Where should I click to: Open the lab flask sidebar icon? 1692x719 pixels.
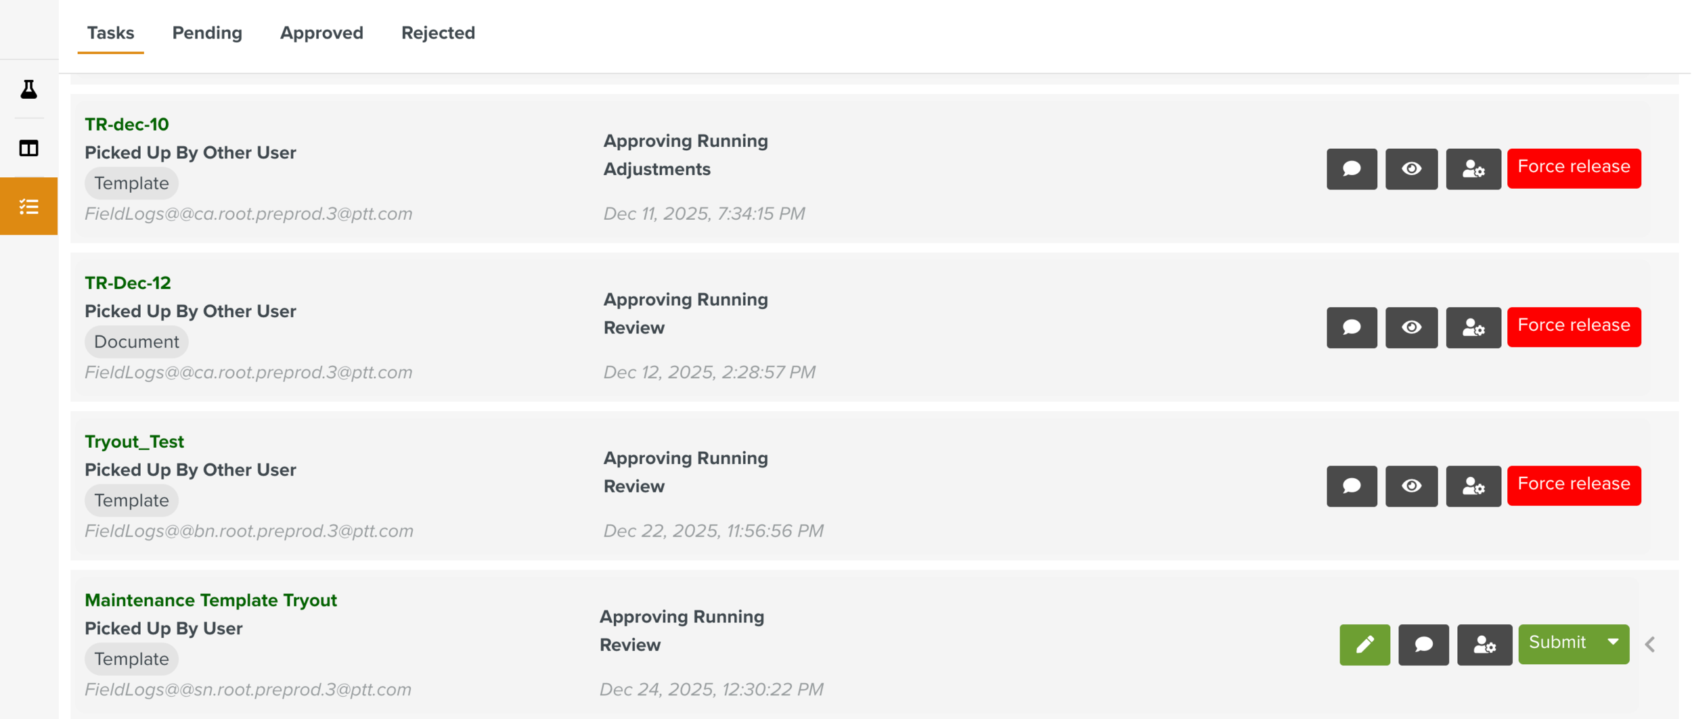point(28,89)
